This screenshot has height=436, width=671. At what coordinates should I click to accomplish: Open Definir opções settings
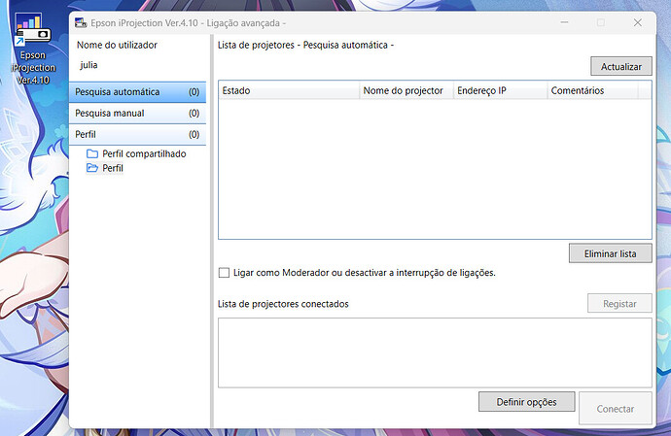(526, 402)
